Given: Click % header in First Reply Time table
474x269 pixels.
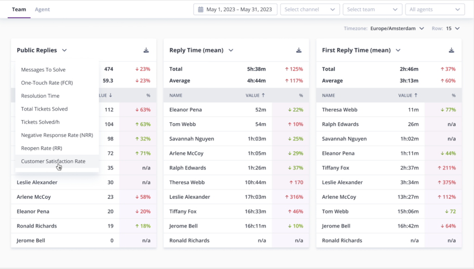Looking at the screenshot, I should [454, 95].
